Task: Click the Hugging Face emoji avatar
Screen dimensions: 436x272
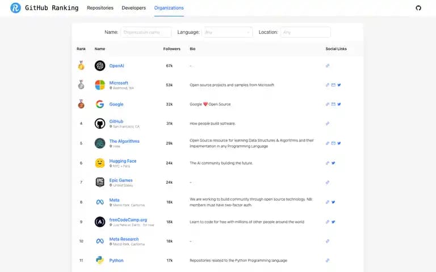Action: click(100, 163)
